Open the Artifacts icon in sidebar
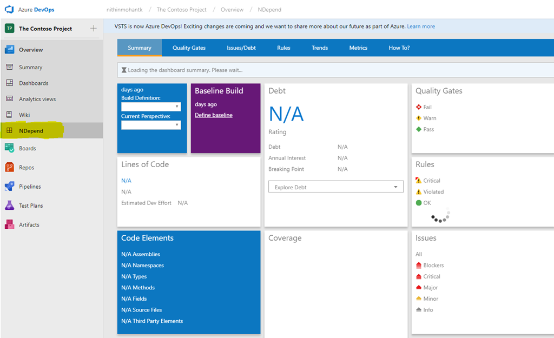 (9, 224)
